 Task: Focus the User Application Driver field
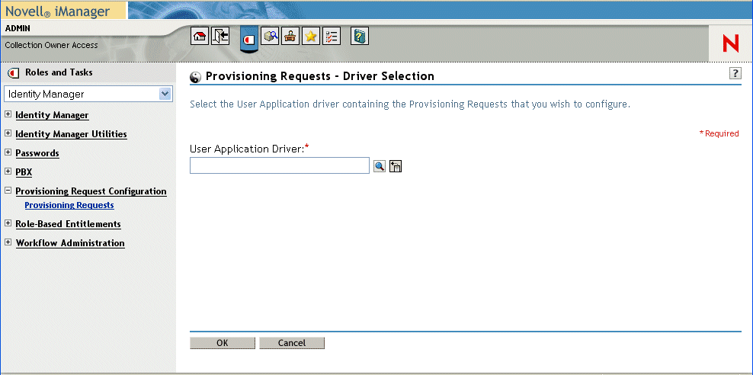280,165
